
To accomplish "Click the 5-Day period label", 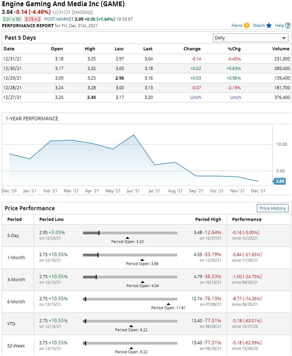I will click(13, 235).
